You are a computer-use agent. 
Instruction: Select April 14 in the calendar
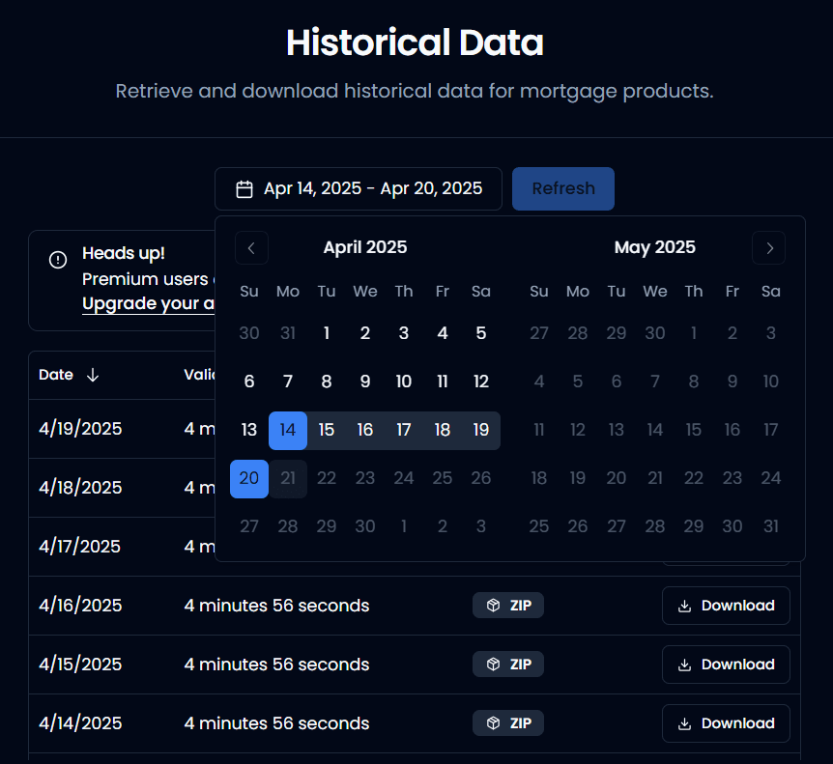288,430
